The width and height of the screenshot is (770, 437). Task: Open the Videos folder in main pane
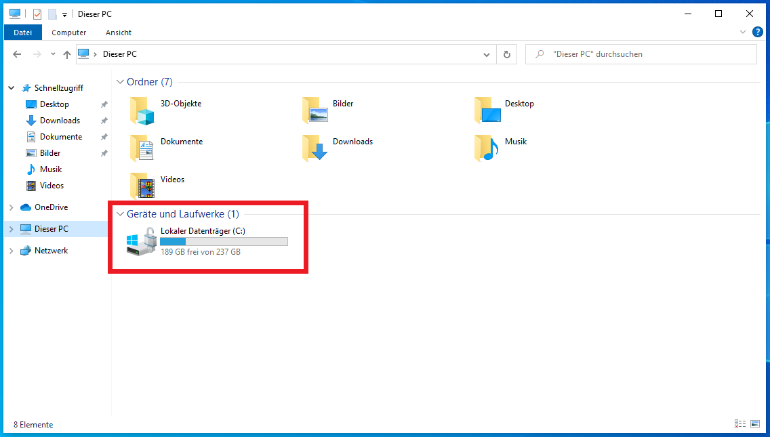(x=142, y=186)
